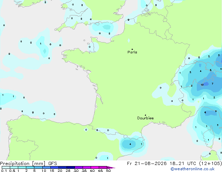Pick the 35–40 mm legend swatch
This screenshot has width=222, height=172.
(86, 167)
